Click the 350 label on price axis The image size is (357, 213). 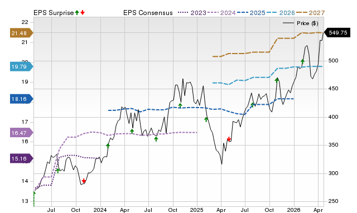[333, 145]
